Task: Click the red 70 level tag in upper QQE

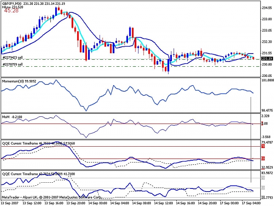Action: (x=263, y=146)
